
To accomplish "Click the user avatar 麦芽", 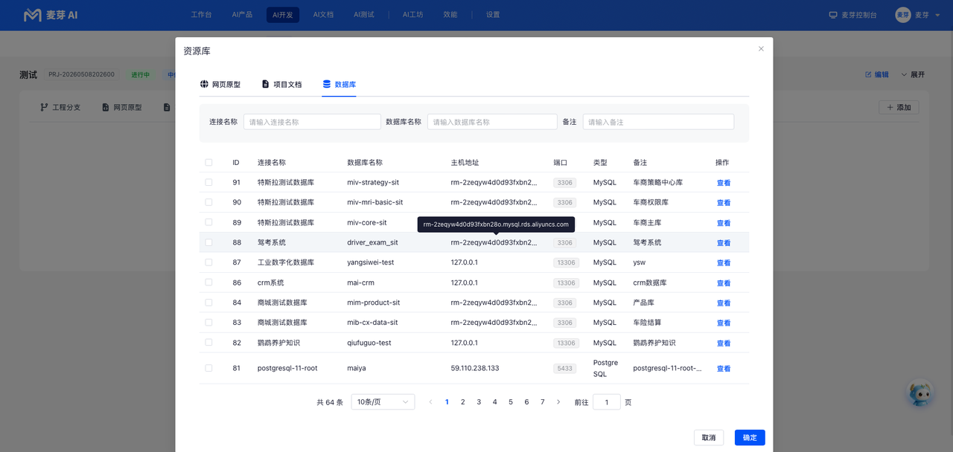I will 903,15.
